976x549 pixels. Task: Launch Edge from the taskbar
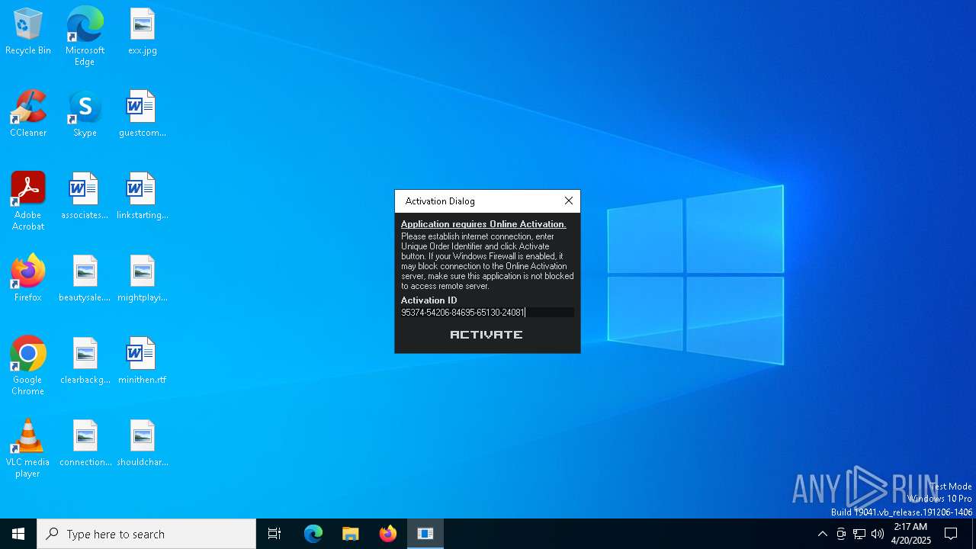[x=313, y=534]
